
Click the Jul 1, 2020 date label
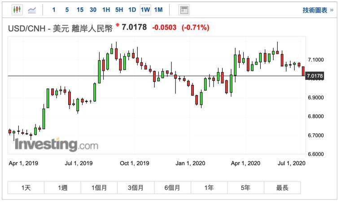(291, 163)
